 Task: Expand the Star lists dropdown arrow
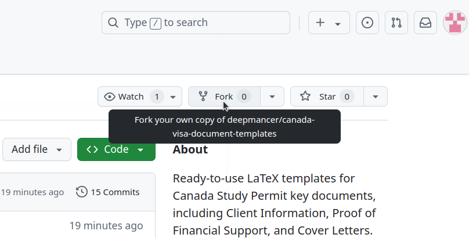pyautogui.click(x=376, y=97)
